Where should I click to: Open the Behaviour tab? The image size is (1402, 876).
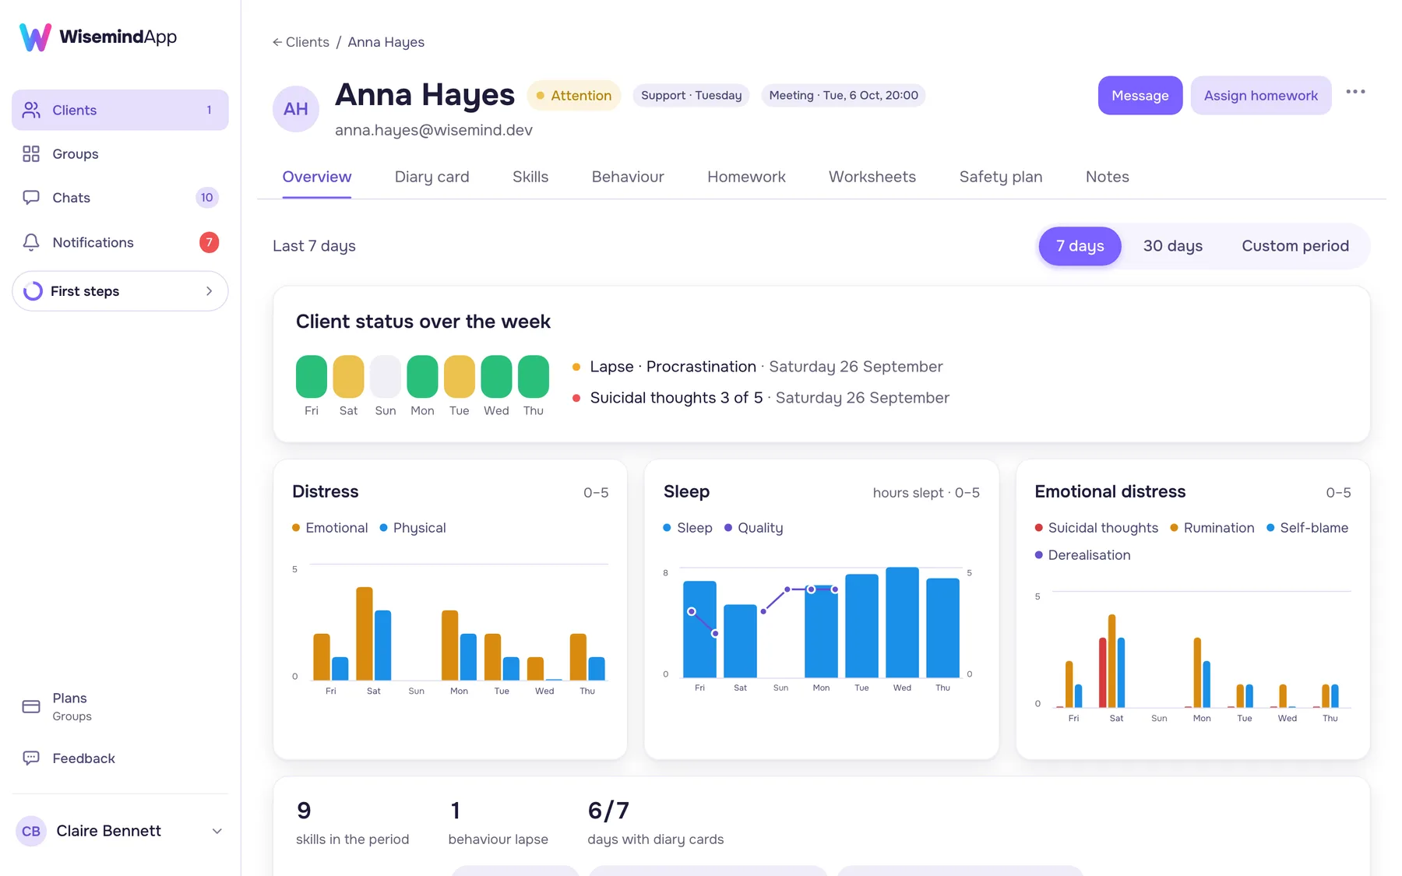[628, 177]
